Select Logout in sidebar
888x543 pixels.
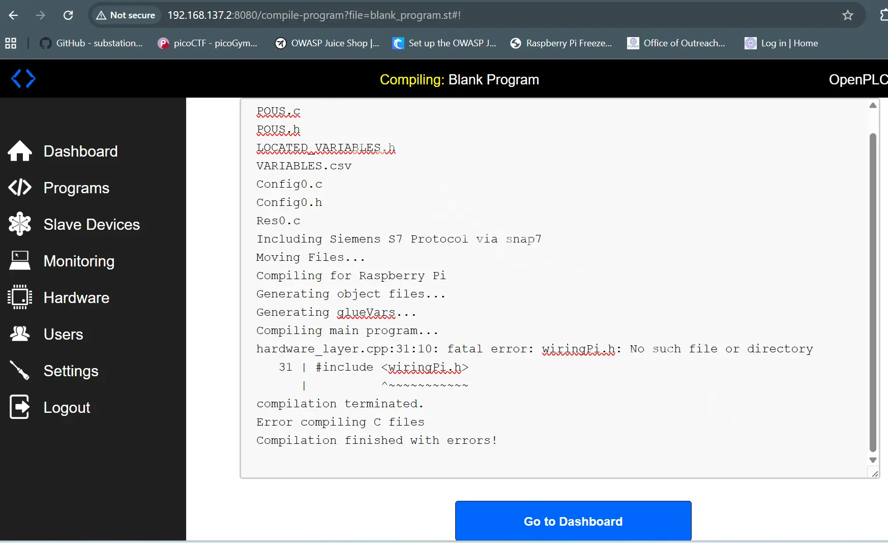pos(67,407)
